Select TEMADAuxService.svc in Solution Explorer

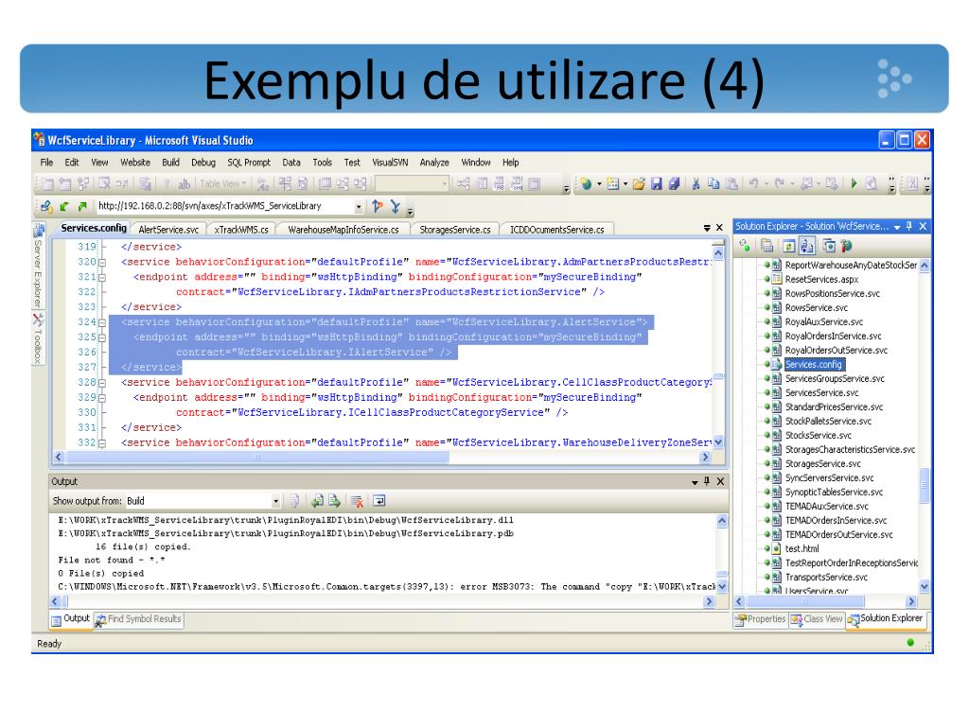(x=826, y=507)
